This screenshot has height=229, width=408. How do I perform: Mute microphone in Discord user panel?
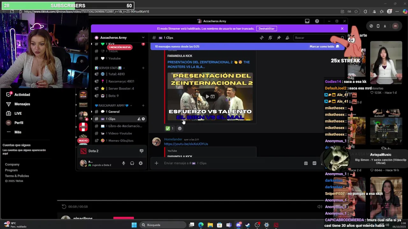tap(123, 163)
